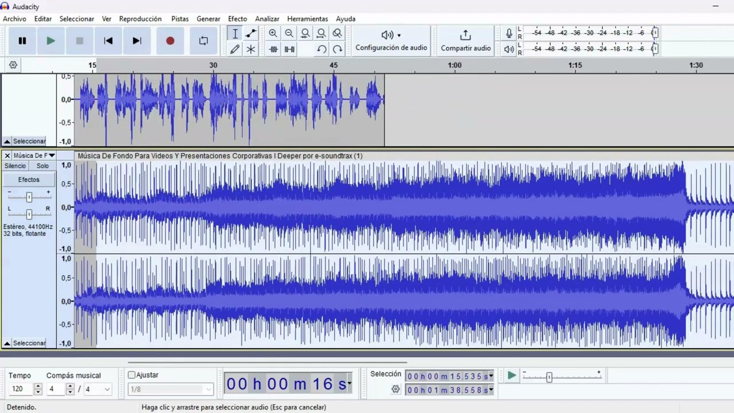Open the Ayuda menu

pyautogui.click(x=346, y=19)
